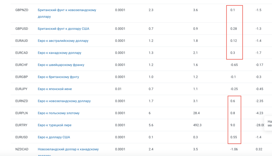This screenshot has width=272, height=156.
Task: Open 'Евро к канадскому доллару' link
Action: pos(59,53)
